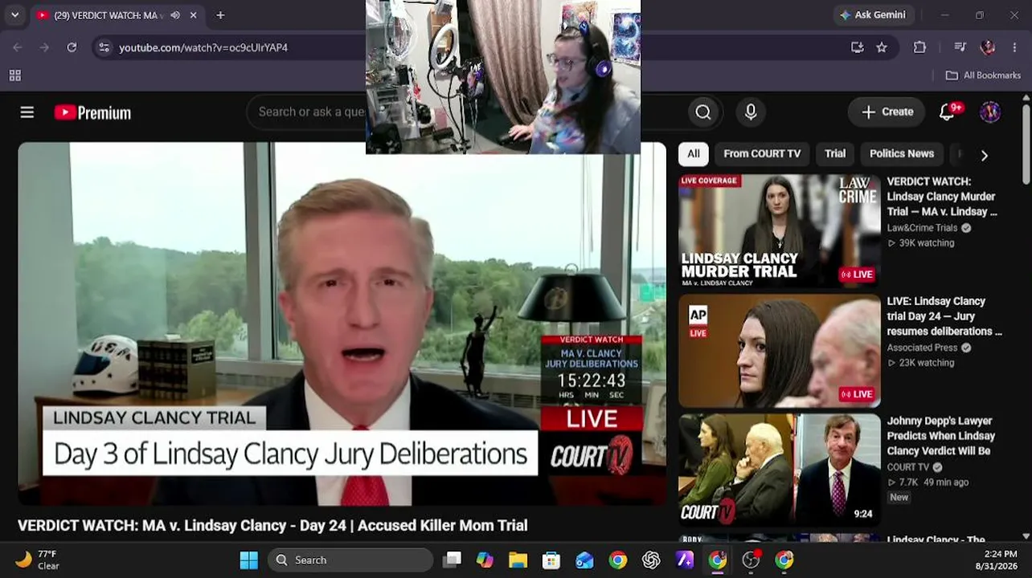
Task: Open the Windows Start menu
Action: (249, 560)
